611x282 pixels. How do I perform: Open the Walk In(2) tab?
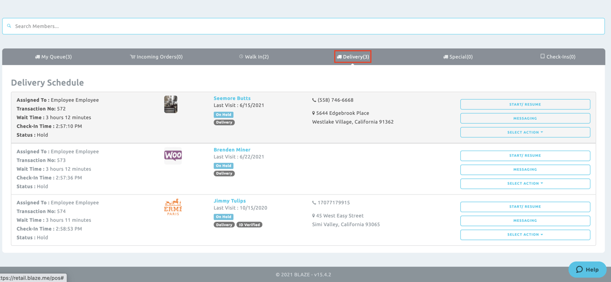point(254,57)
